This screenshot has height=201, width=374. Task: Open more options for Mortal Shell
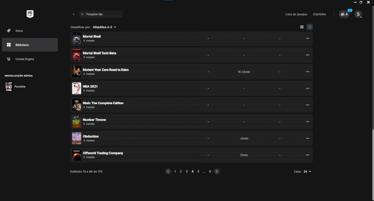(x=308, y=39)
